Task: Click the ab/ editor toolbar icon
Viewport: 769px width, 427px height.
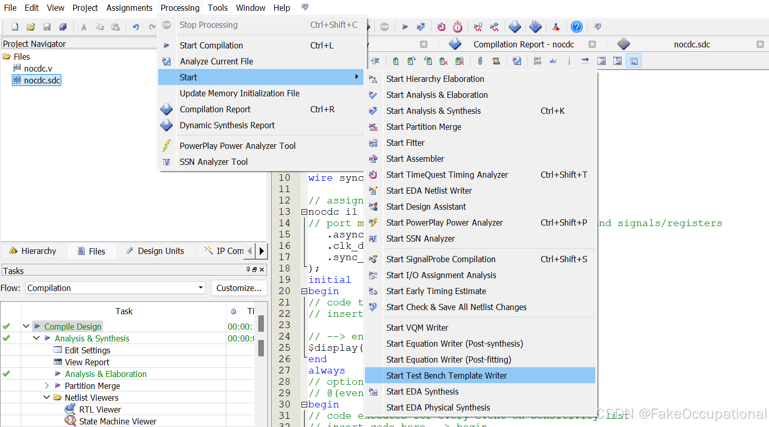Action: click(x=554, y=61)
